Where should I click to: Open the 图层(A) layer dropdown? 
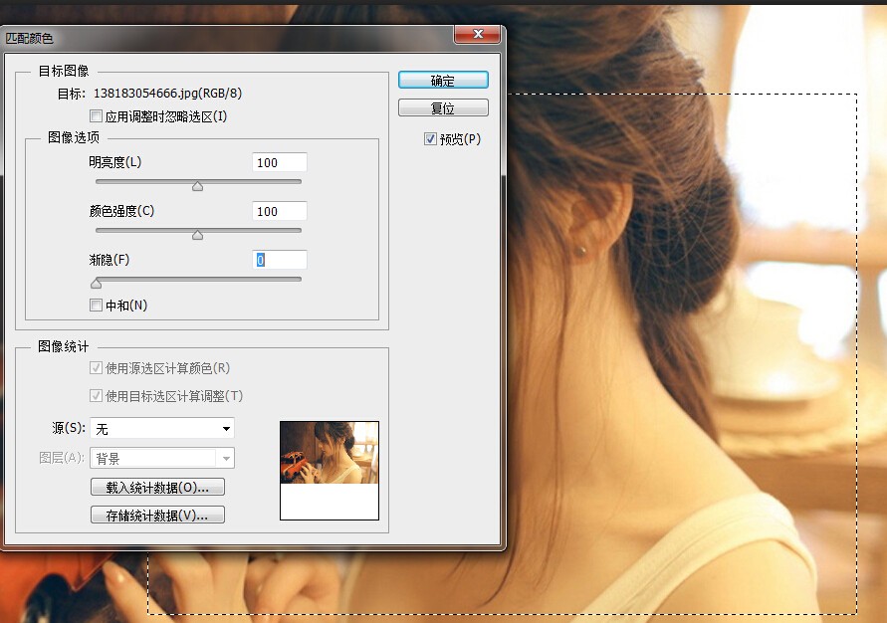pyautogui.click(x=162, y=458)
